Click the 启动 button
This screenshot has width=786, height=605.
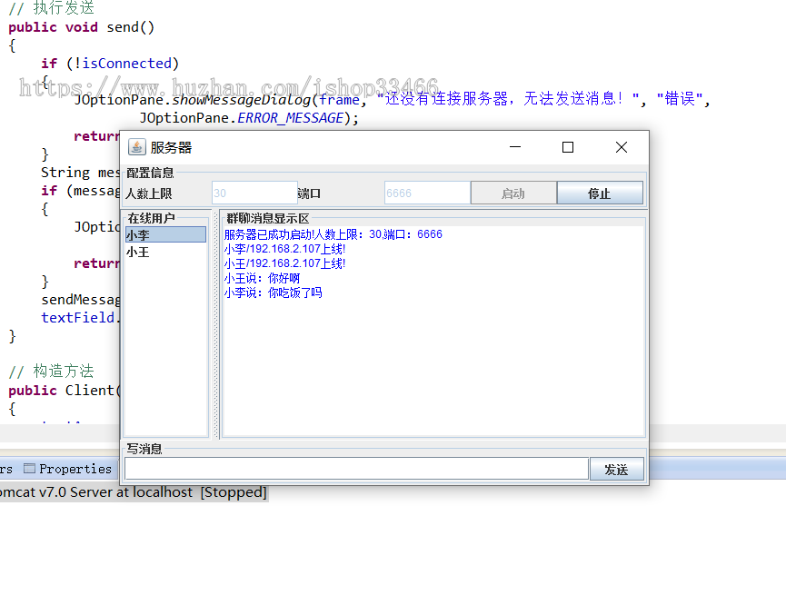point(513,193)
